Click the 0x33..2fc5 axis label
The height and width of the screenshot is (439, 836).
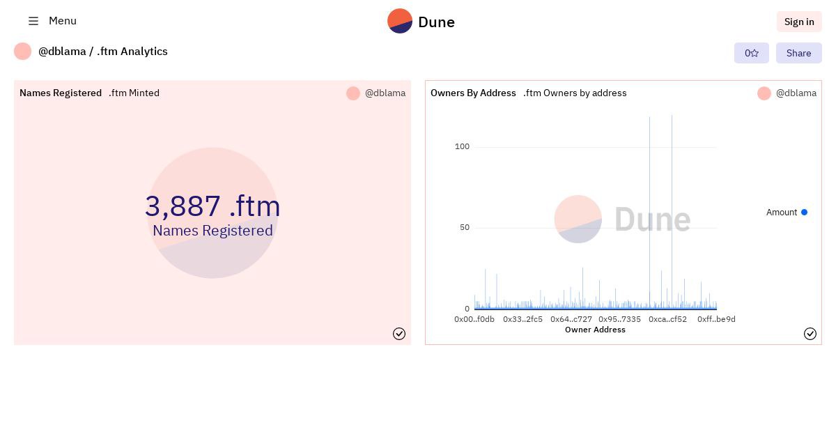(522, 319)
